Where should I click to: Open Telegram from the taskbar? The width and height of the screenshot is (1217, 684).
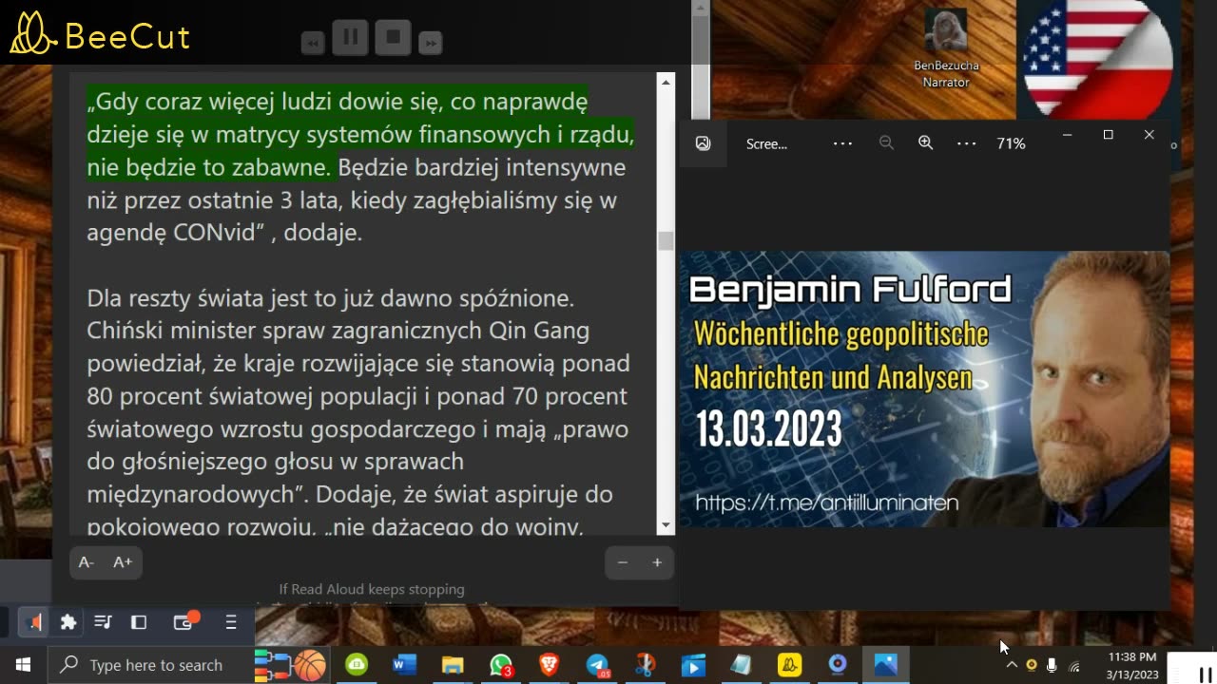(x=597, y=665)
